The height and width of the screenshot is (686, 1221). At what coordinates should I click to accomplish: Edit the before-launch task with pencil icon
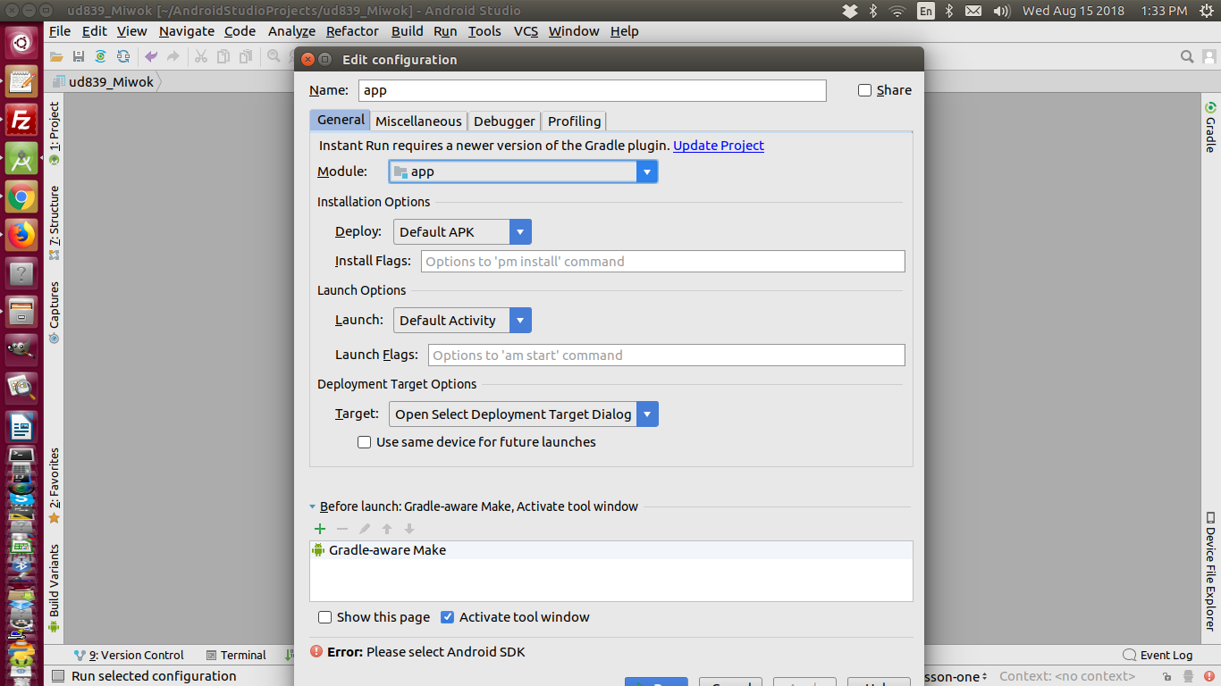[x=365, y=529]
